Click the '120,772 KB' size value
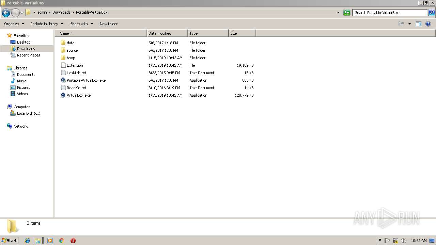Screen dimensions: 436x245 [x=244, y=95]
